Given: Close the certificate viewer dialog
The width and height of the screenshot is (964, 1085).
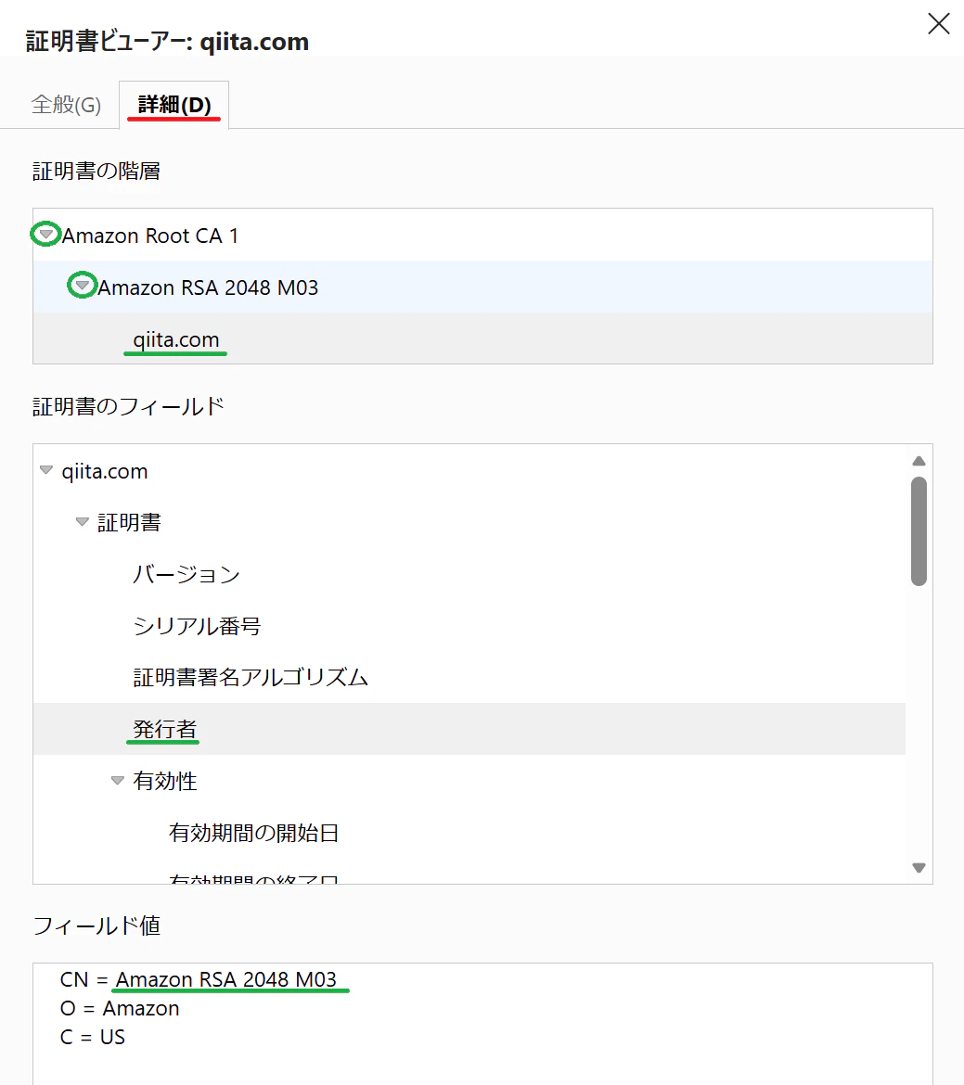Looking at the screenshot, I should (x=938, y=23).
